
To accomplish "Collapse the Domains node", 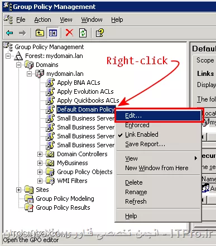I will (x=18, y=65).
